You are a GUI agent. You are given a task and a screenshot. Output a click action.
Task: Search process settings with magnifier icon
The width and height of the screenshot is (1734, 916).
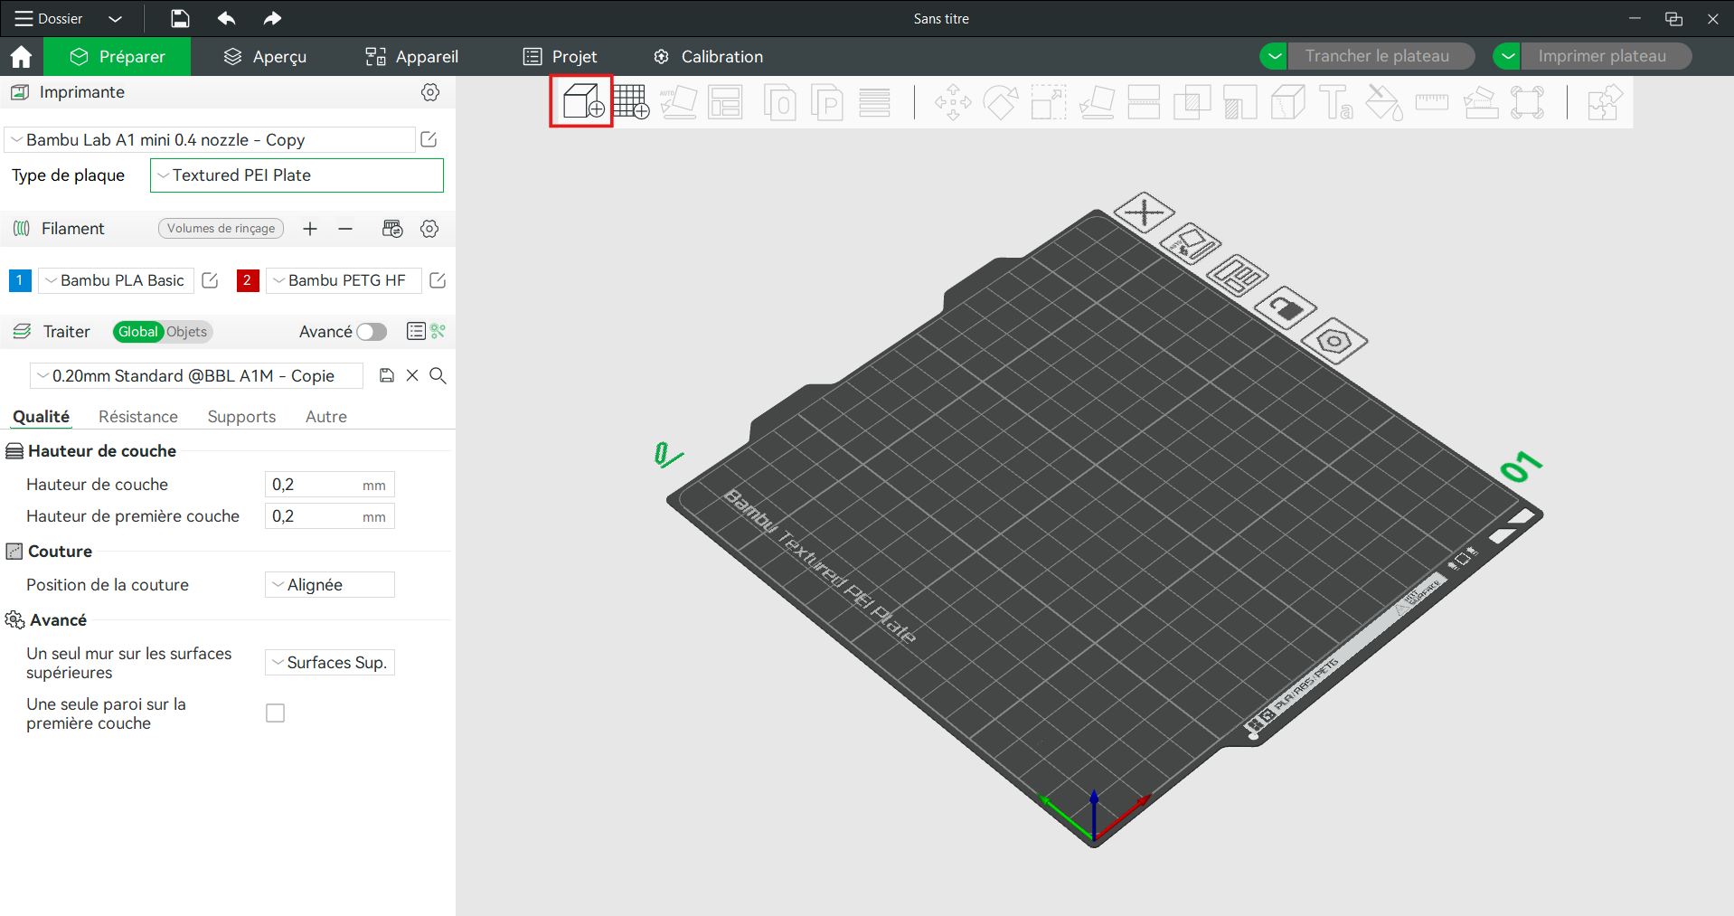click(438, 375)
